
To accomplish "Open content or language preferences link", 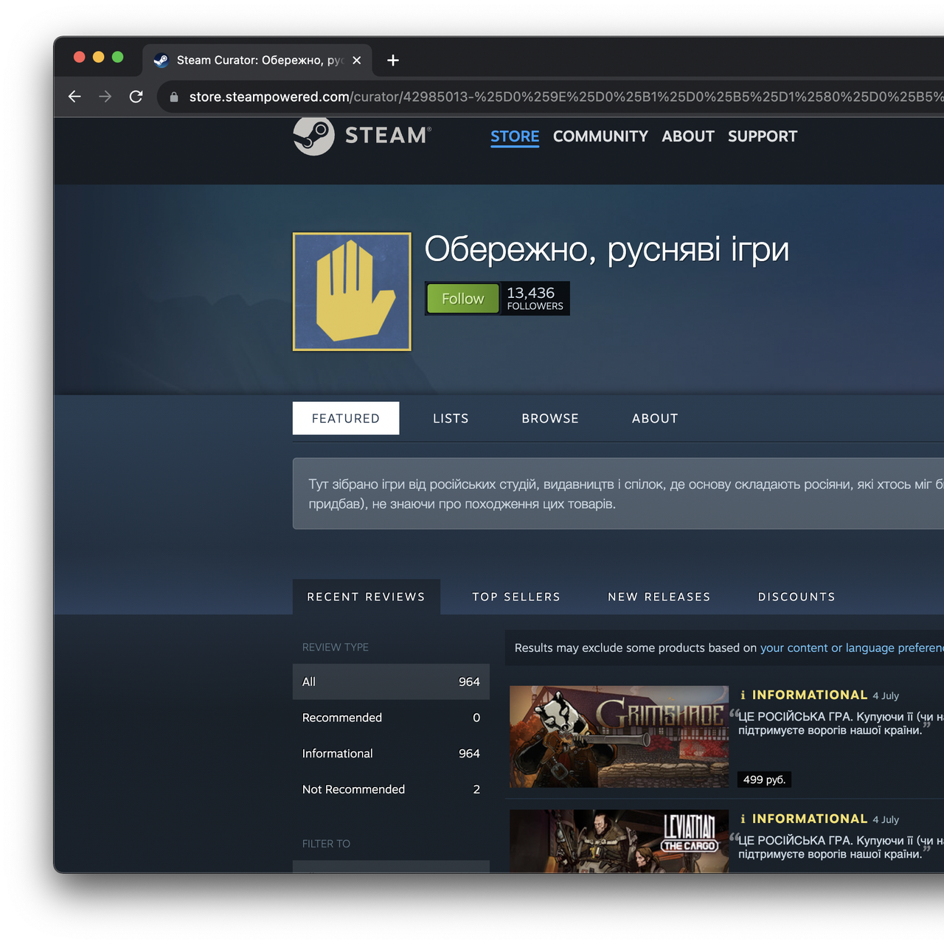I will (852, 648).
